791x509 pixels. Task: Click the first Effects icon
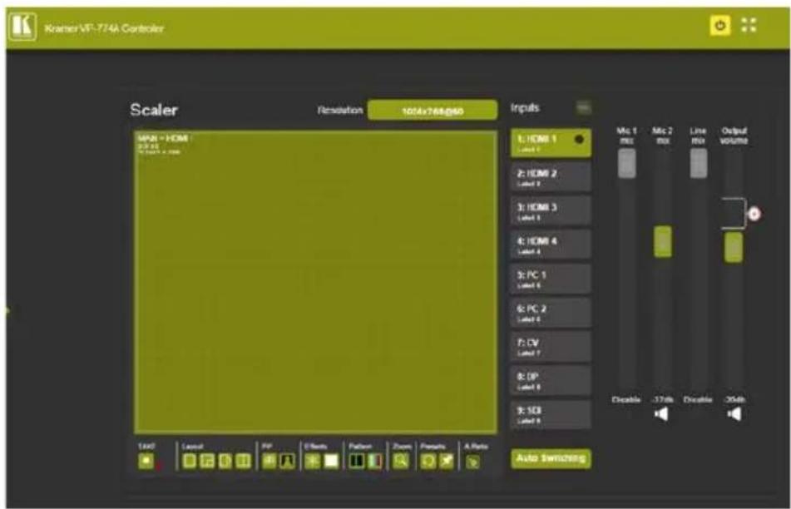[x=313, y=461]
